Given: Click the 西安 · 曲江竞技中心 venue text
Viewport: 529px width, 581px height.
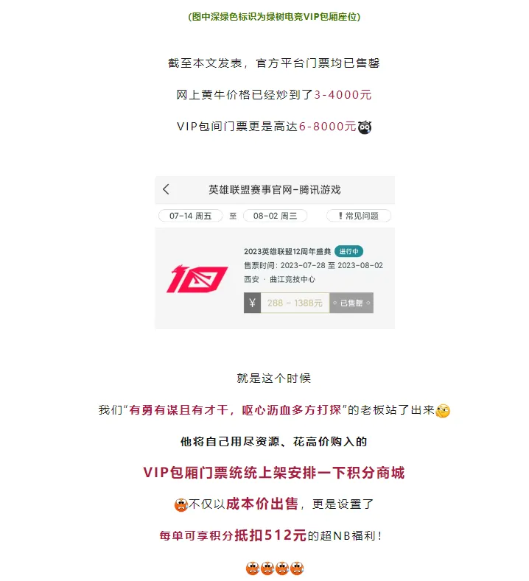Looking at the screenshot, I should click(x=279, y=279).
